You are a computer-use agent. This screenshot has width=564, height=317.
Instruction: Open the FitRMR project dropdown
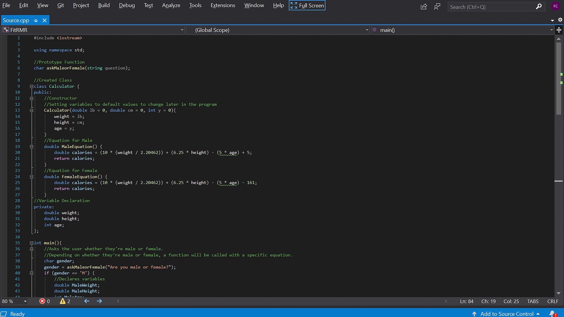point(93,30)
